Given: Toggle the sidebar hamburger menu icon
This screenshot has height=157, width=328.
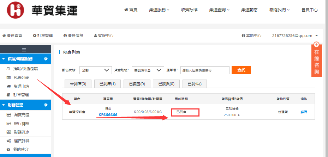Looking at the screenshot, I should click(x=24, y=50).
